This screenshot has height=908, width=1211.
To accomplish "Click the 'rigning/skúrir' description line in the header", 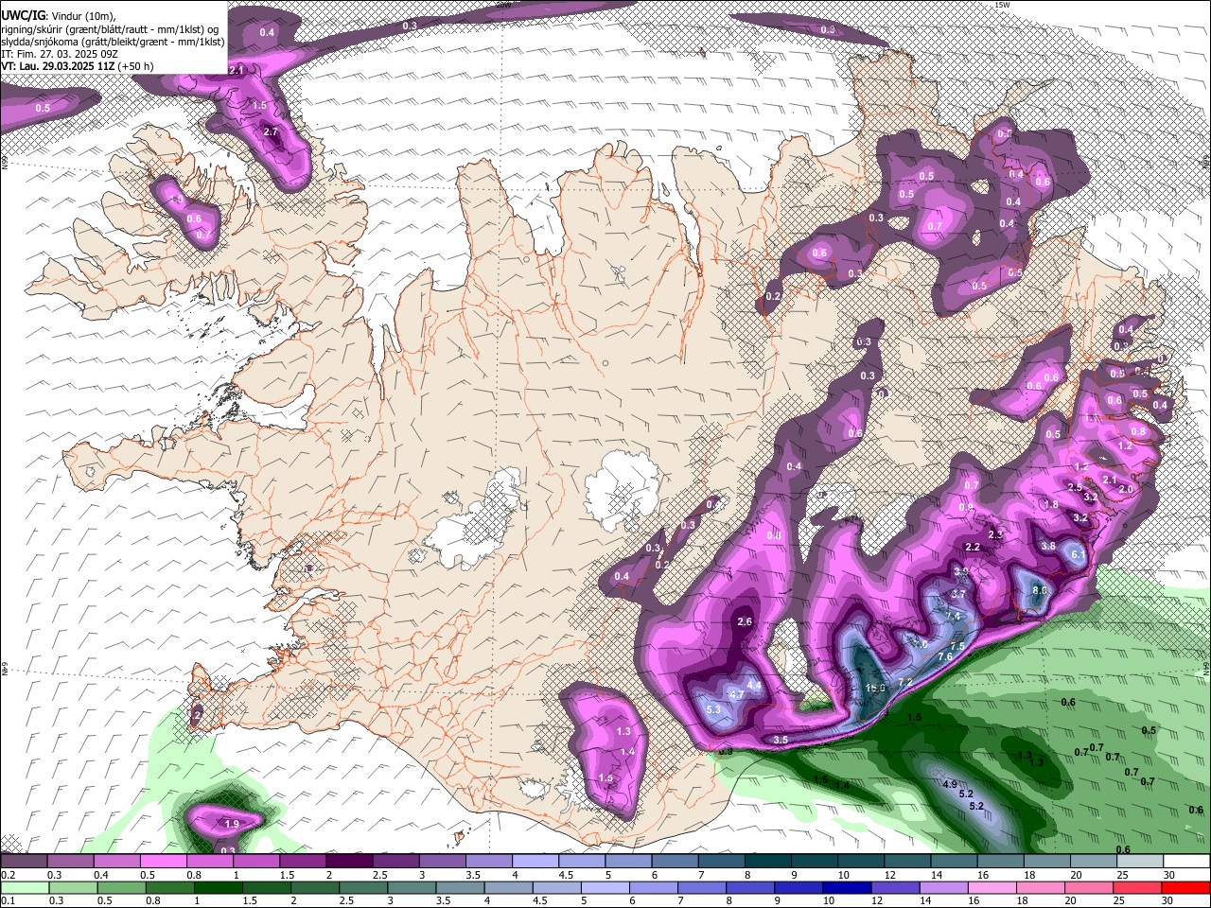I will click(x=110, y=29).
